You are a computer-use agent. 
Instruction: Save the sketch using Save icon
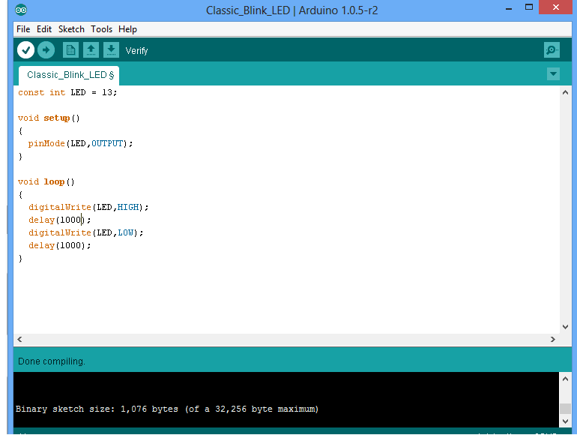pyautogui.click(x=111, y=50)
